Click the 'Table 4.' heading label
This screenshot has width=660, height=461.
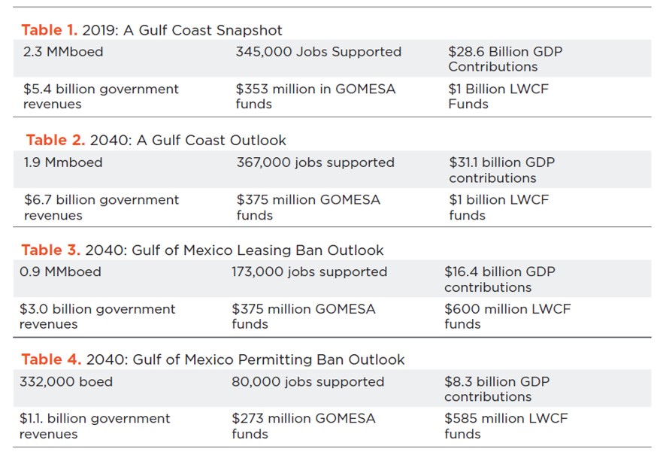(52, 359)
